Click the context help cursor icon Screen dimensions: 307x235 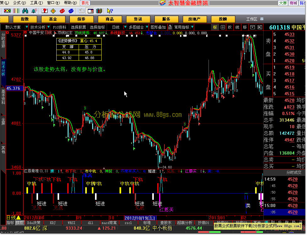click(110, 11)
